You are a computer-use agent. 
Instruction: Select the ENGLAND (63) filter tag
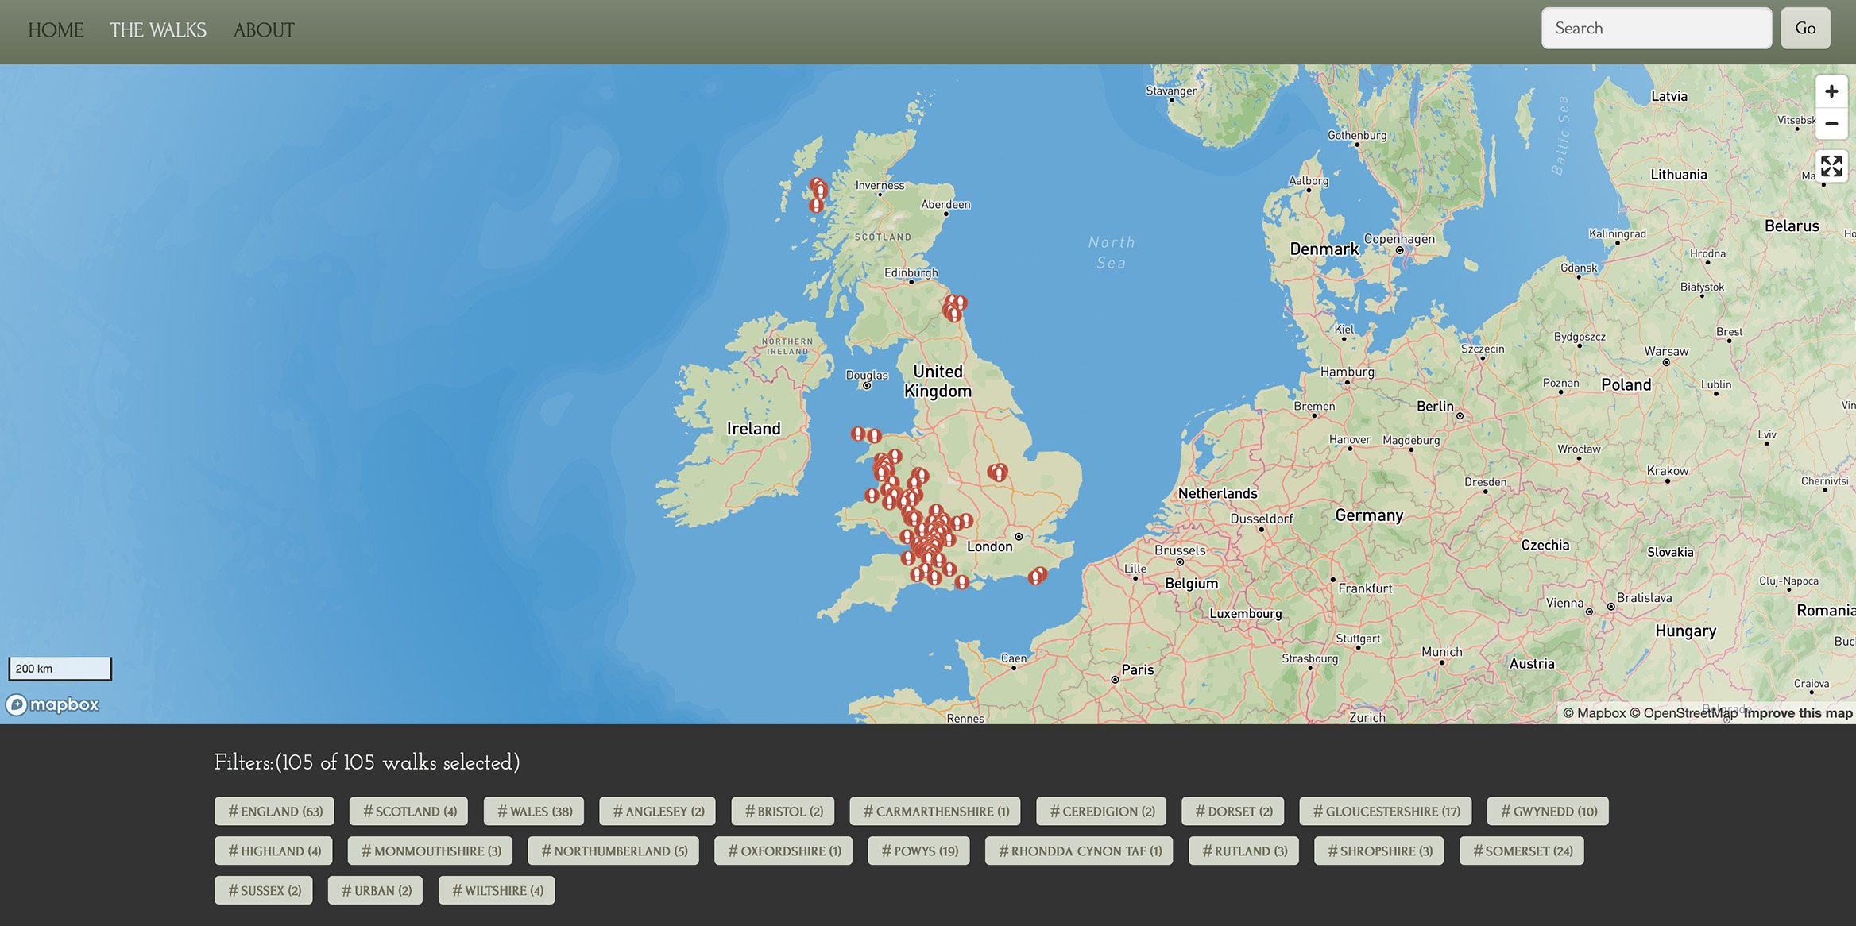click(x=273, y=812)
